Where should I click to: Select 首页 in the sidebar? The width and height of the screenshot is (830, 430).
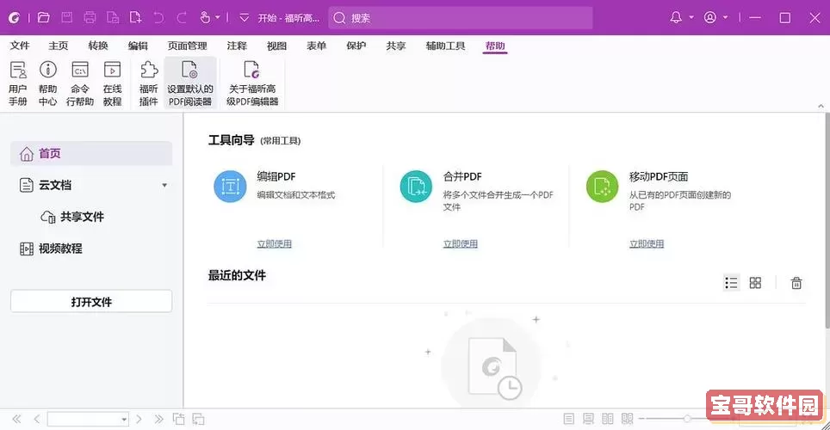[x=91, y=153]
